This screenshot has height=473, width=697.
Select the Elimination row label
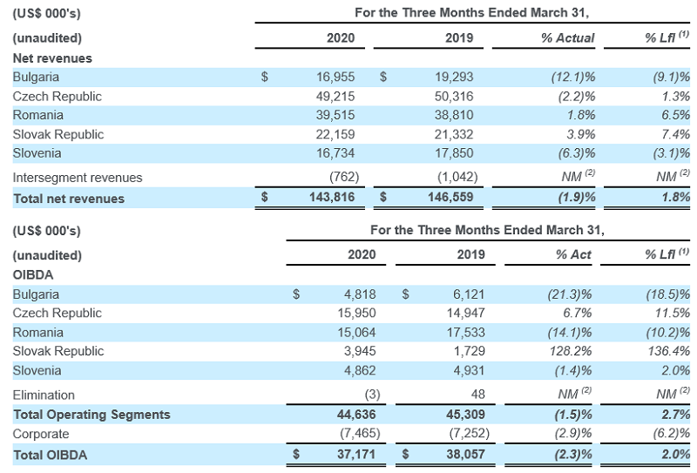tap(44, 395)
